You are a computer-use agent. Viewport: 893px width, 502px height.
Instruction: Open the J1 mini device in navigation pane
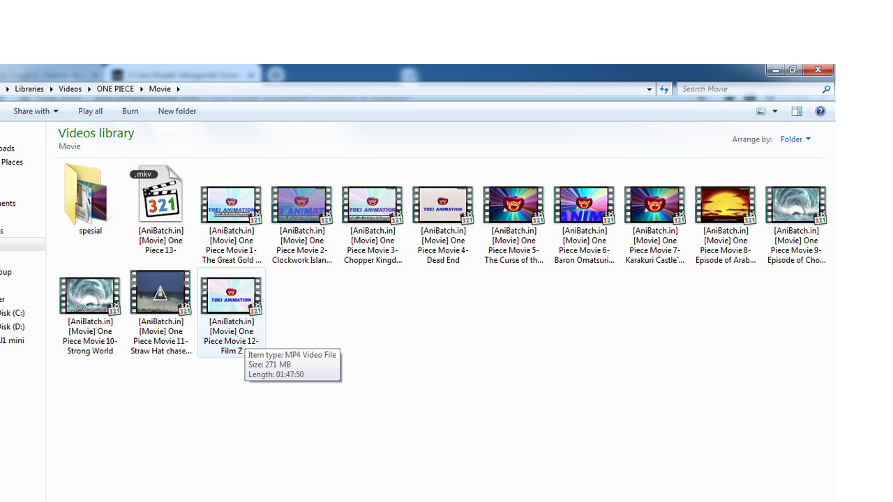coord(13,340)
